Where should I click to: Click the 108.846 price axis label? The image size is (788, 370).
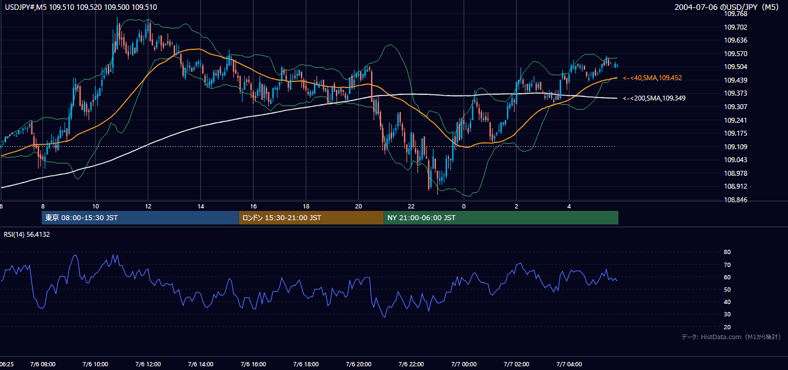point(735,200)
